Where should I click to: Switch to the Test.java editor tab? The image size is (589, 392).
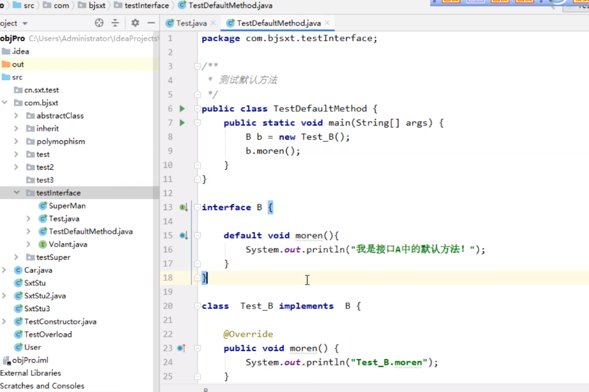click(x=191, y=23)
